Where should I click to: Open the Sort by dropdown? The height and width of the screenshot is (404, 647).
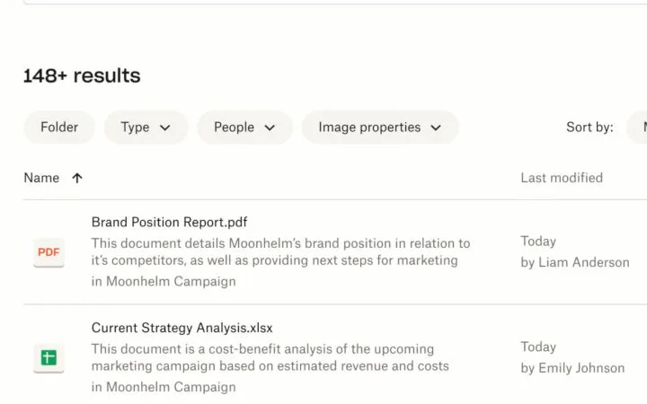point(636,127)
